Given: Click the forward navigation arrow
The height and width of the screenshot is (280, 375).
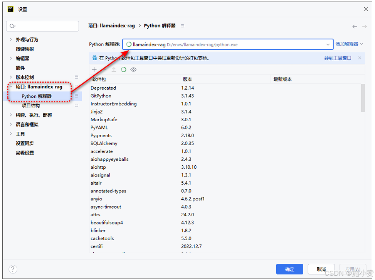Looking at the screenshot, I should coord(365,26).
